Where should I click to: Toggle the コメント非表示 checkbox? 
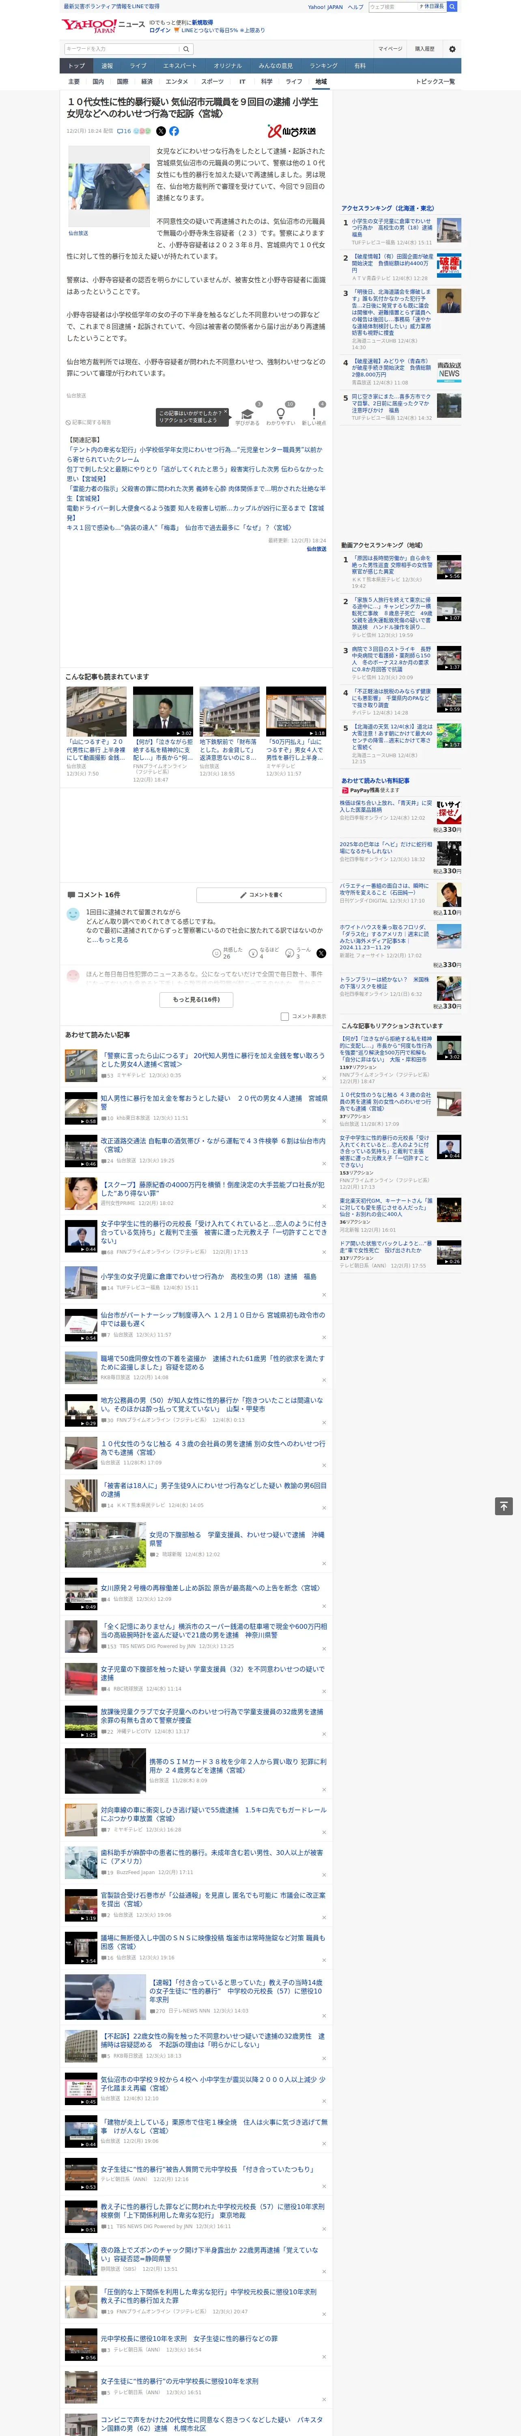click(284, 1017)
